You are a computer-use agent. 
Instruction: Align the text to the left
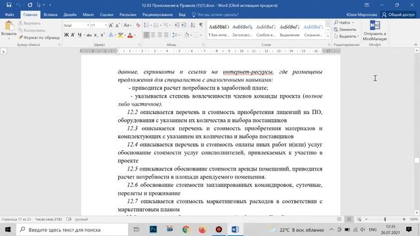click(146, 35)
